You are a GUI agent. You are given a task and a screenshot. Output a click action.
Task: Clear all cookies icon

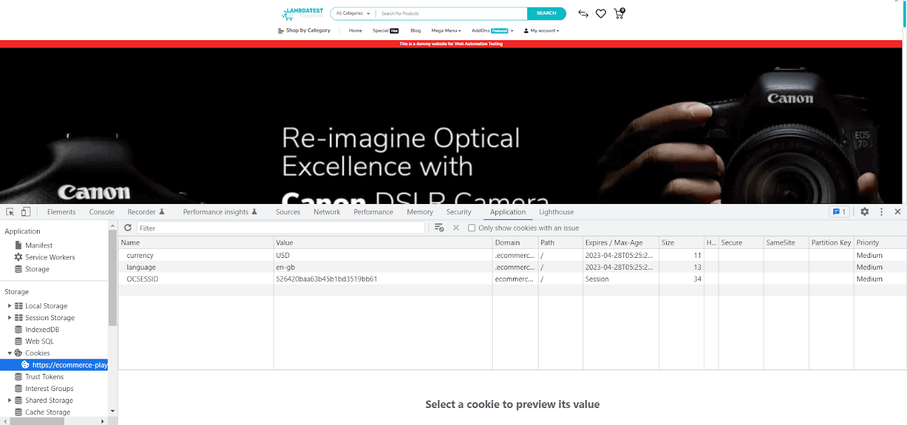pyautogui.click(x=439, y=228)
